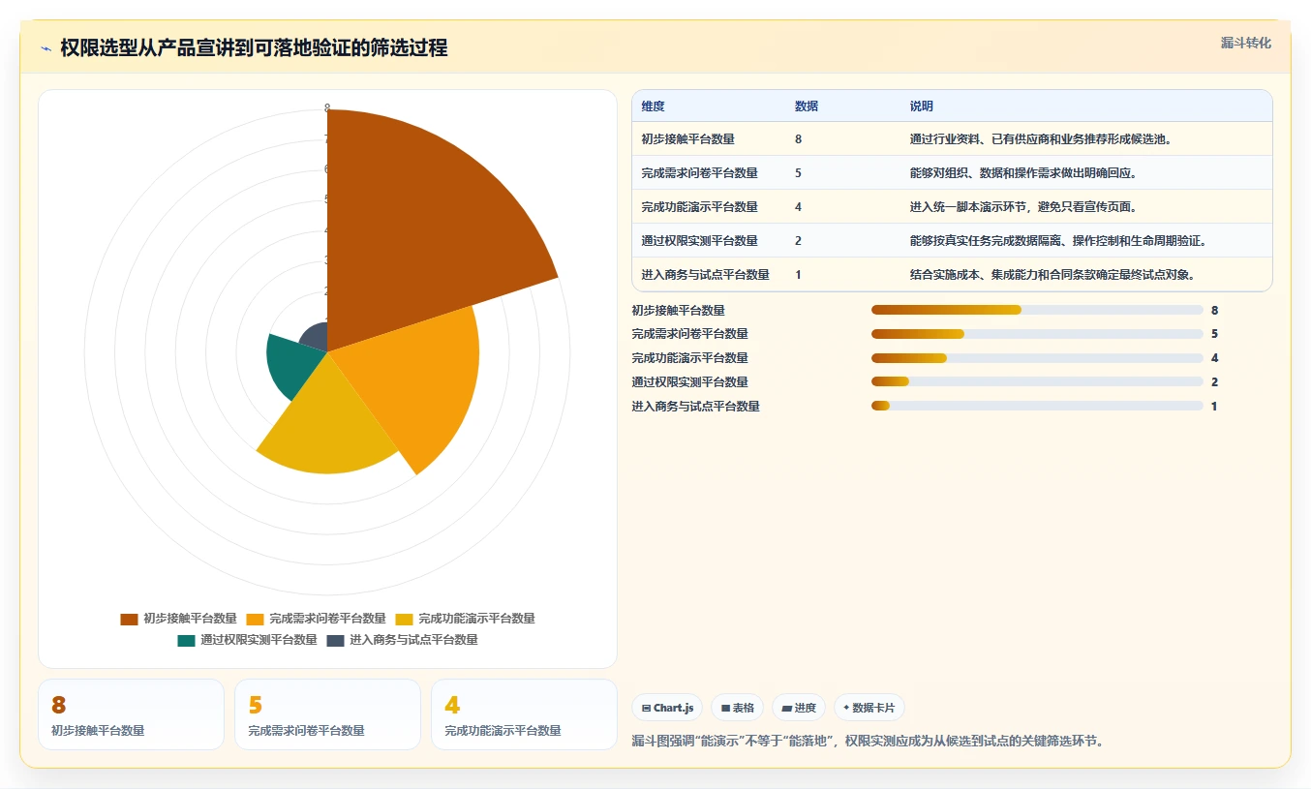
Task: Select the Chart.js tag
Action: [x=667, y=708]
